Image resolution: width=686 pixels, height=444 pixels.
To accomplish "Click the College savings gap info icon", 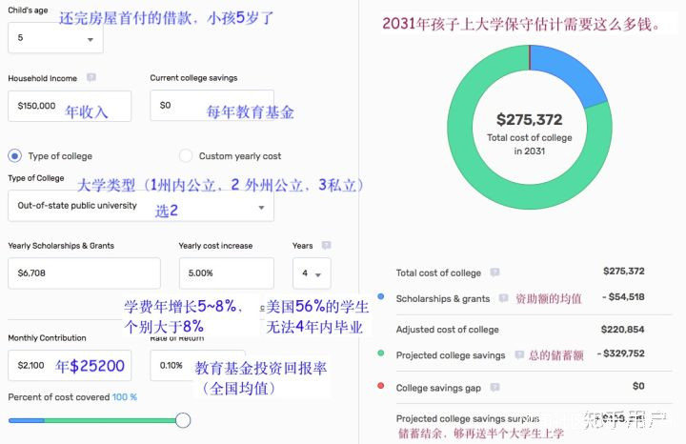I will coord(494,387).
